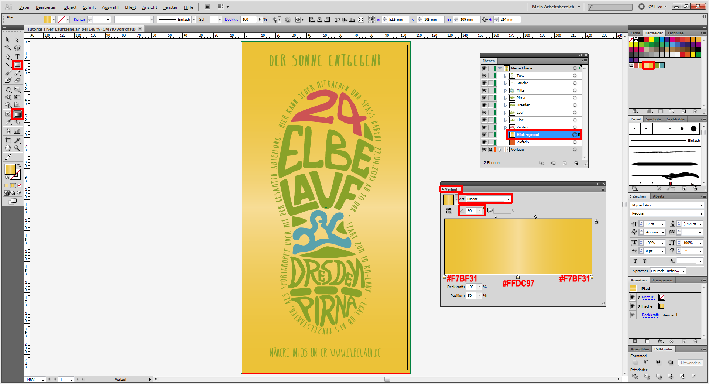
Task: Click the gradient angle input field
Action: 471,210
